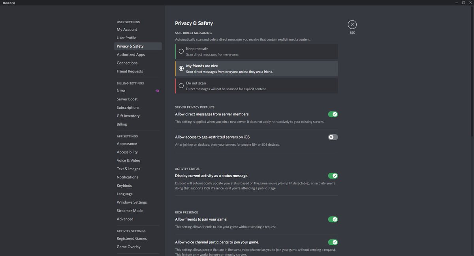Maximize the Discord window
Viewport: 474px width, 256px height.
(463, 3)
